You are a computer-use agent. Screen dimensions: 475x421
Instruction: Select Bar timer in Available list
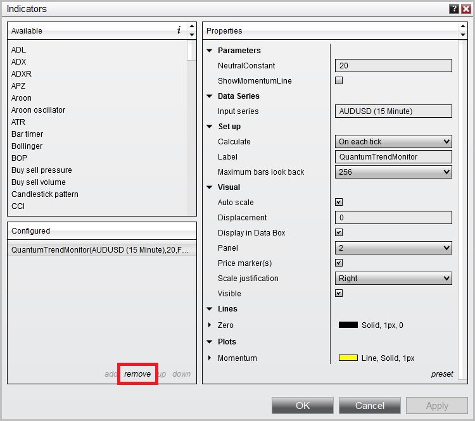tap(27, 134)
